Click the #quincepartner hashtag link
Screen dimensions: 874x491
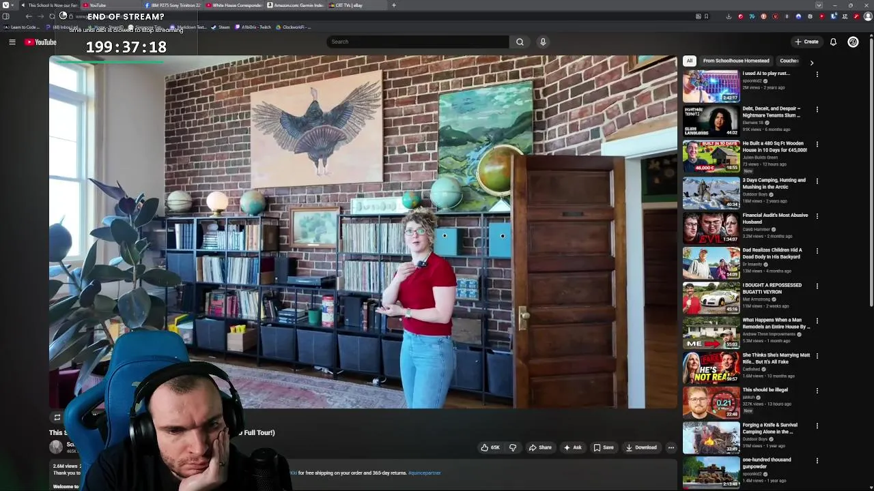[x=425, y=473]
